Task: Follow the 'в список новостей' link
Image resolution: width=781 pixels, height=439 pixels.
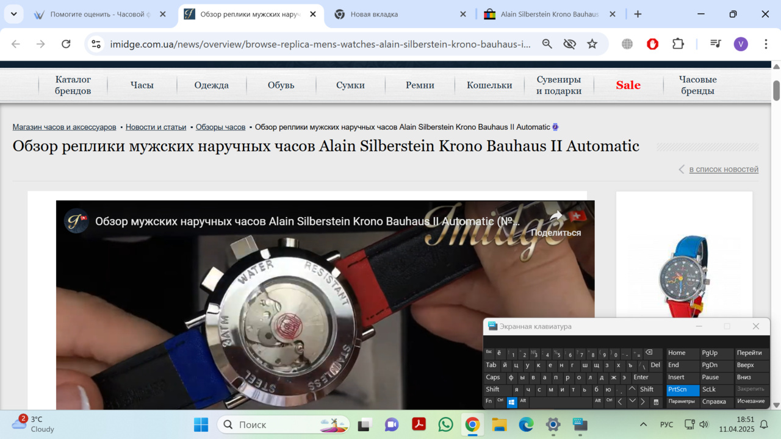Action: 724,170
